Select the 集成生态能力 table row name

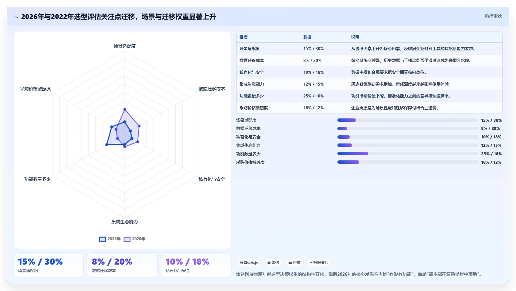click(x=252, y=84)
